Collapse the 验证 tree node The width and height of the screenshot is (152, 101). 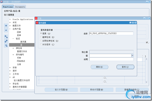13,39
